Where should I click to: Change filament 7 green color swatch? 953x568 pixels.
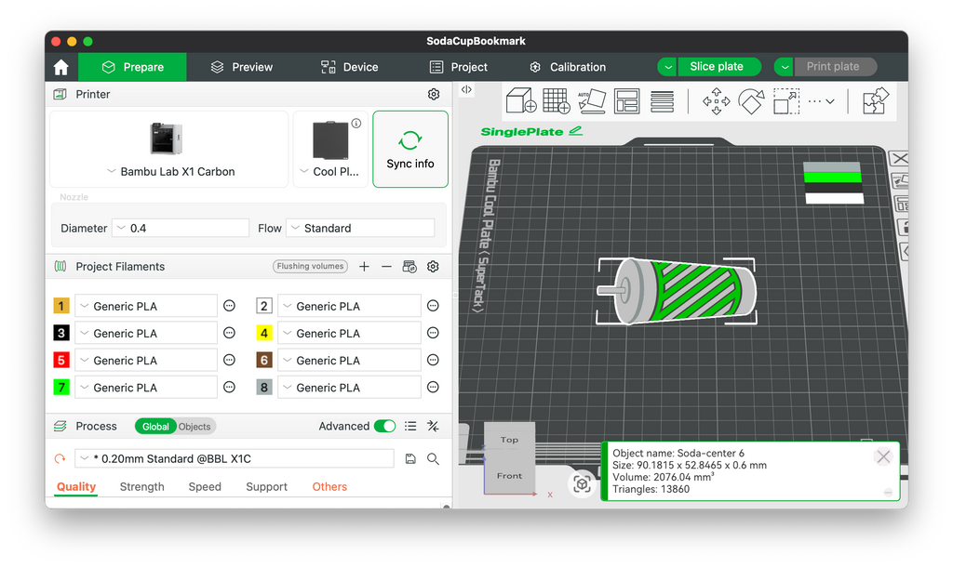tap(61, 387)
